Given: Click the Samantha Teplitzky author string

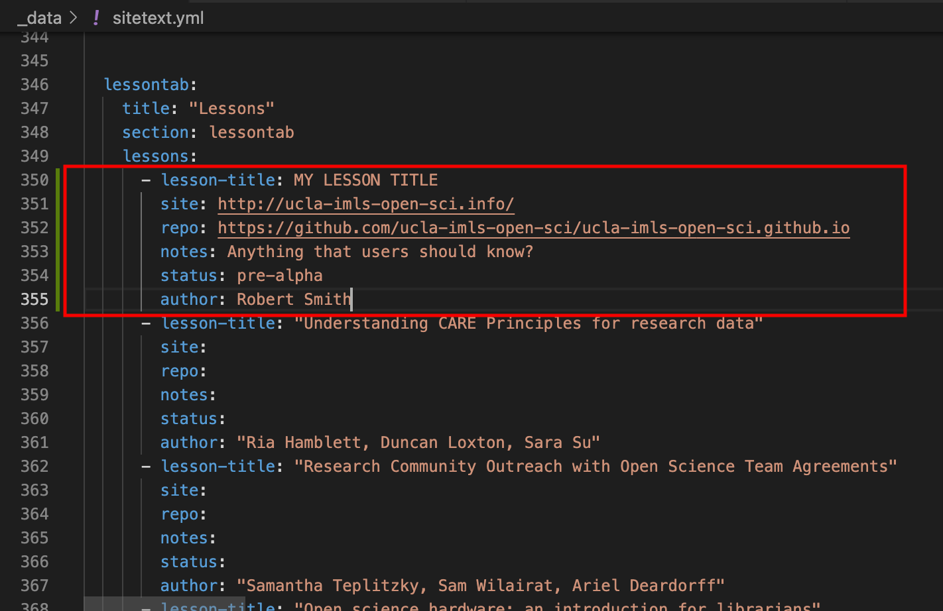Looking at the screenshot, I should tap(481, 586).
